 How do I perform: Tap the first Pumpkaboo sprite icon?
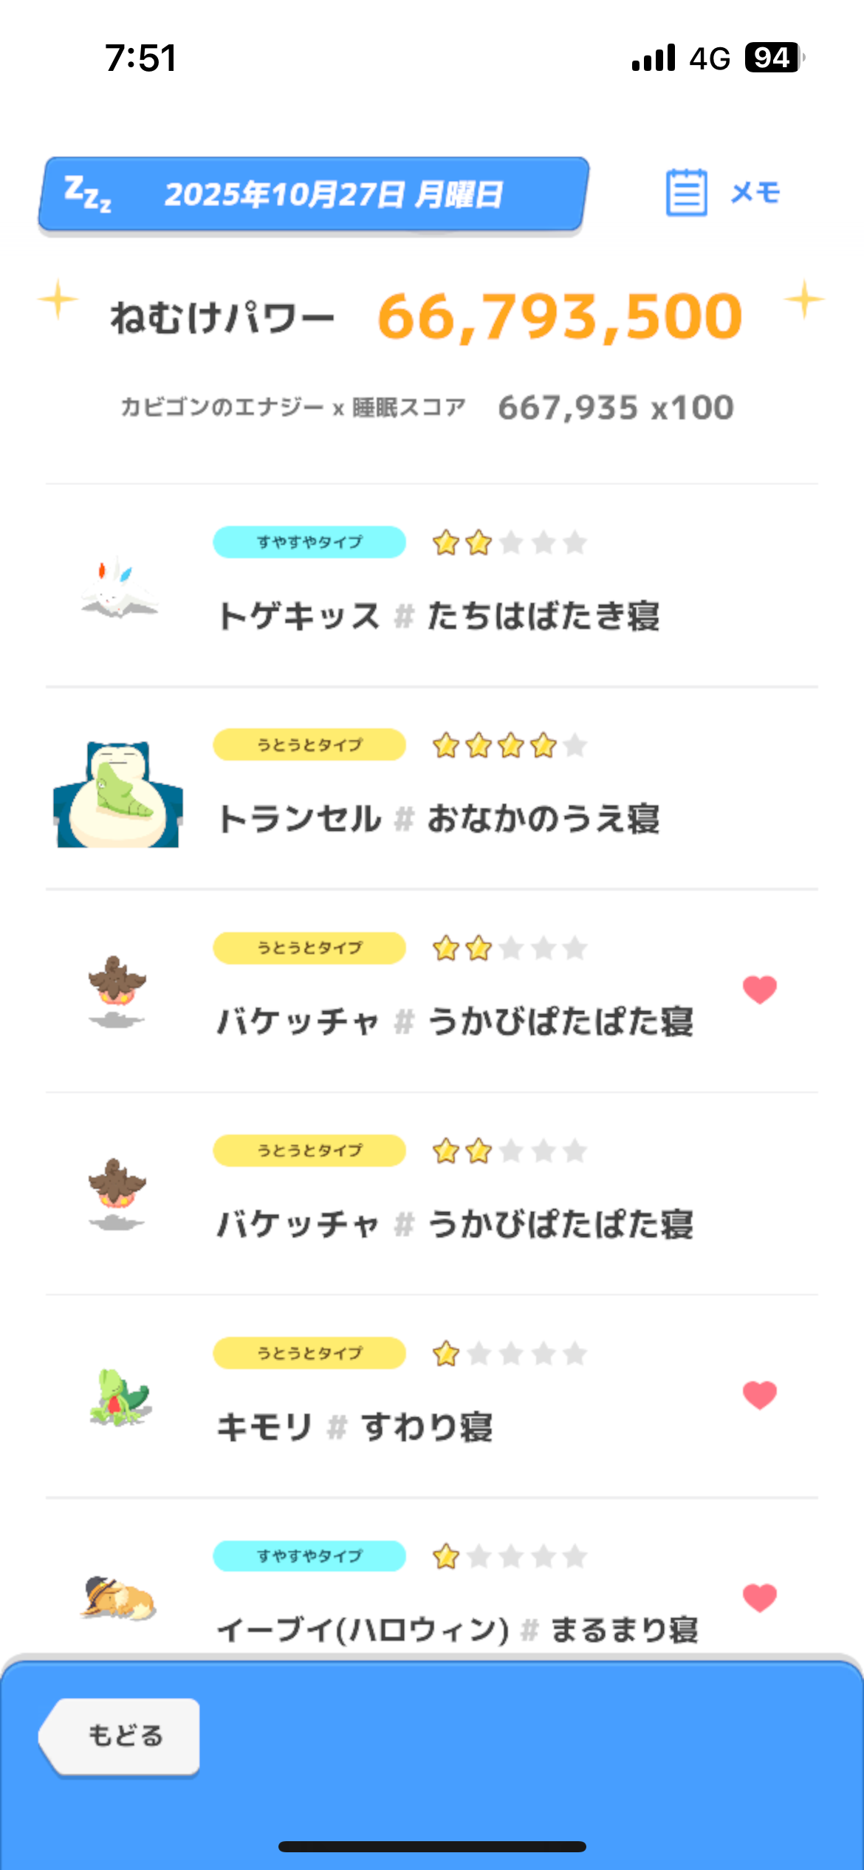tap(117, 991)
